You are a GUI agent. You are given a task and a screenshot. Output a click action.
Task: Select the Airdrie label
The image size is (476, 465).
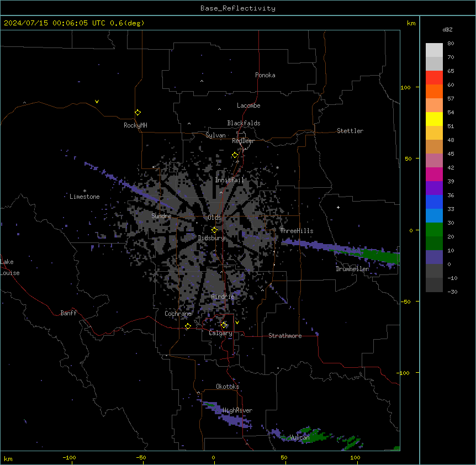(223, 297)
